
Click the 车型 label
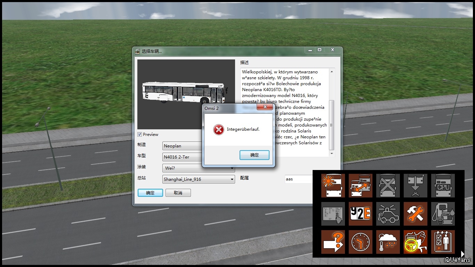pyautogui.click(x=142, y=156)
